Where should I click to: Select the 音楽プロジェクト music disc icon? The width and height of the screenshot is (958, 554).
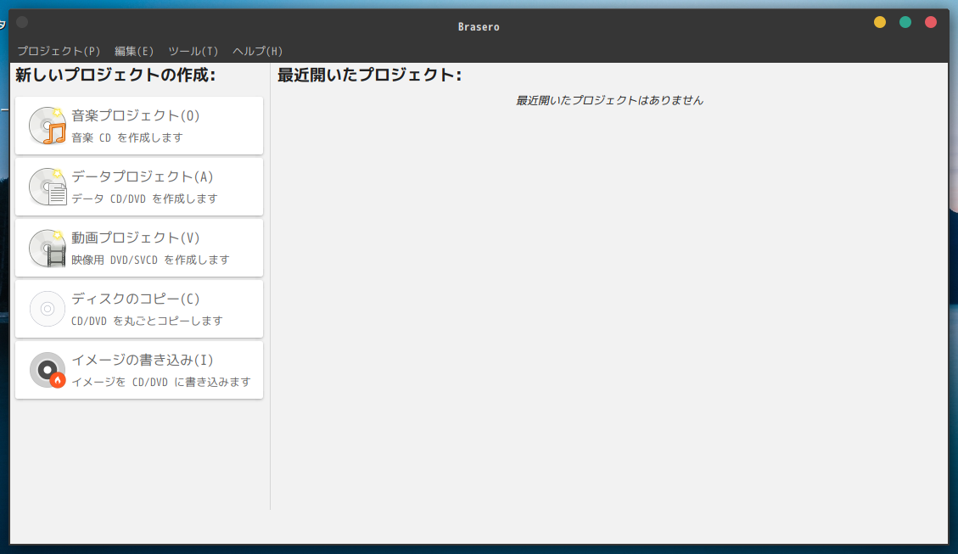[x=47, y=125]
